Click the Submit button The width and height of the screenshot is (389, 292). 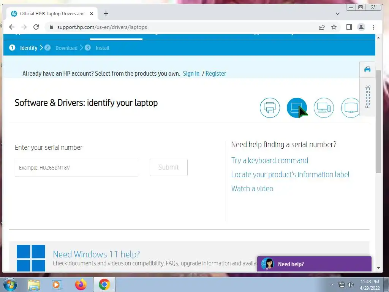click(x=168, y=167)
